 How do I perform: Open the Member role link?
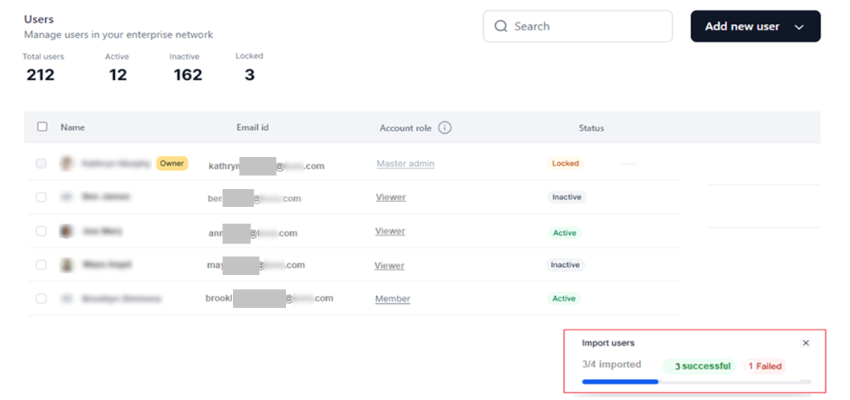pos(392,299)
